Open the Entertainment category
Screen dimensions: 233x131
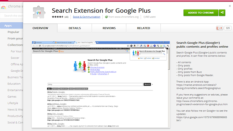click(15, 90)
